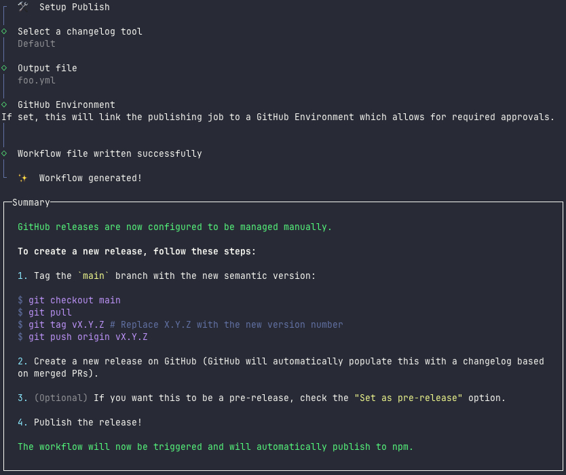Click the (Optional) label in step 3
Screen dimensions: 566x475
pos(61,398)
